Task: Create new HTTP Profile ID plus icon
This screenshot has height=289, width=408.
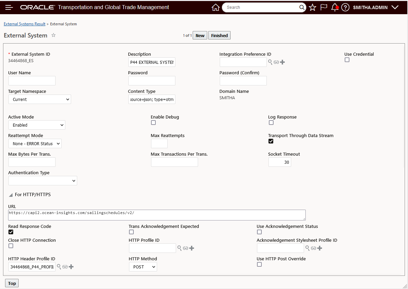Action: tap(192, 248)
